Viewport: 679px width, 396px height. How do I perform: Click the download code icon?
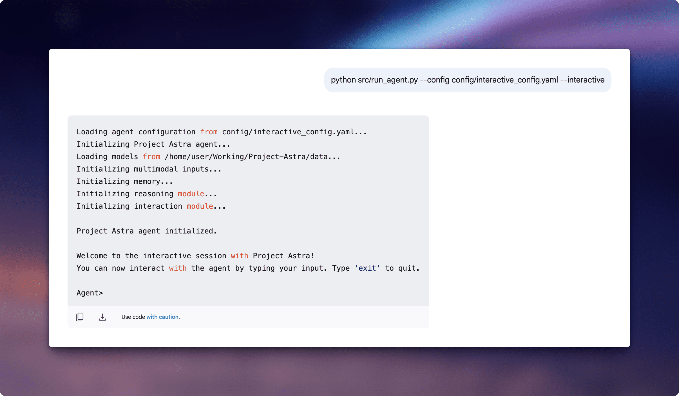[x=102, y=317]
